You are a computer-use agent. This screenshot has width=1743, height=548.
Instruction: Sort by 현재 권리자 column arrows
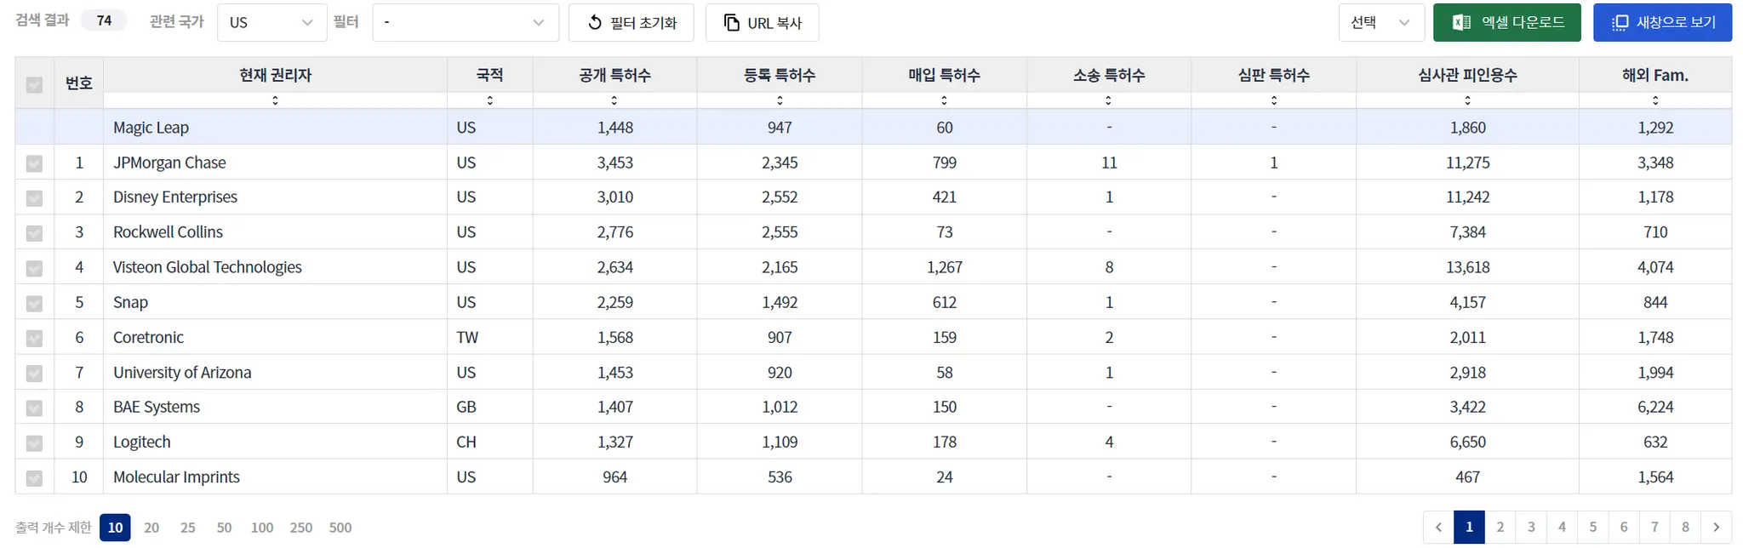click(275, 100)
